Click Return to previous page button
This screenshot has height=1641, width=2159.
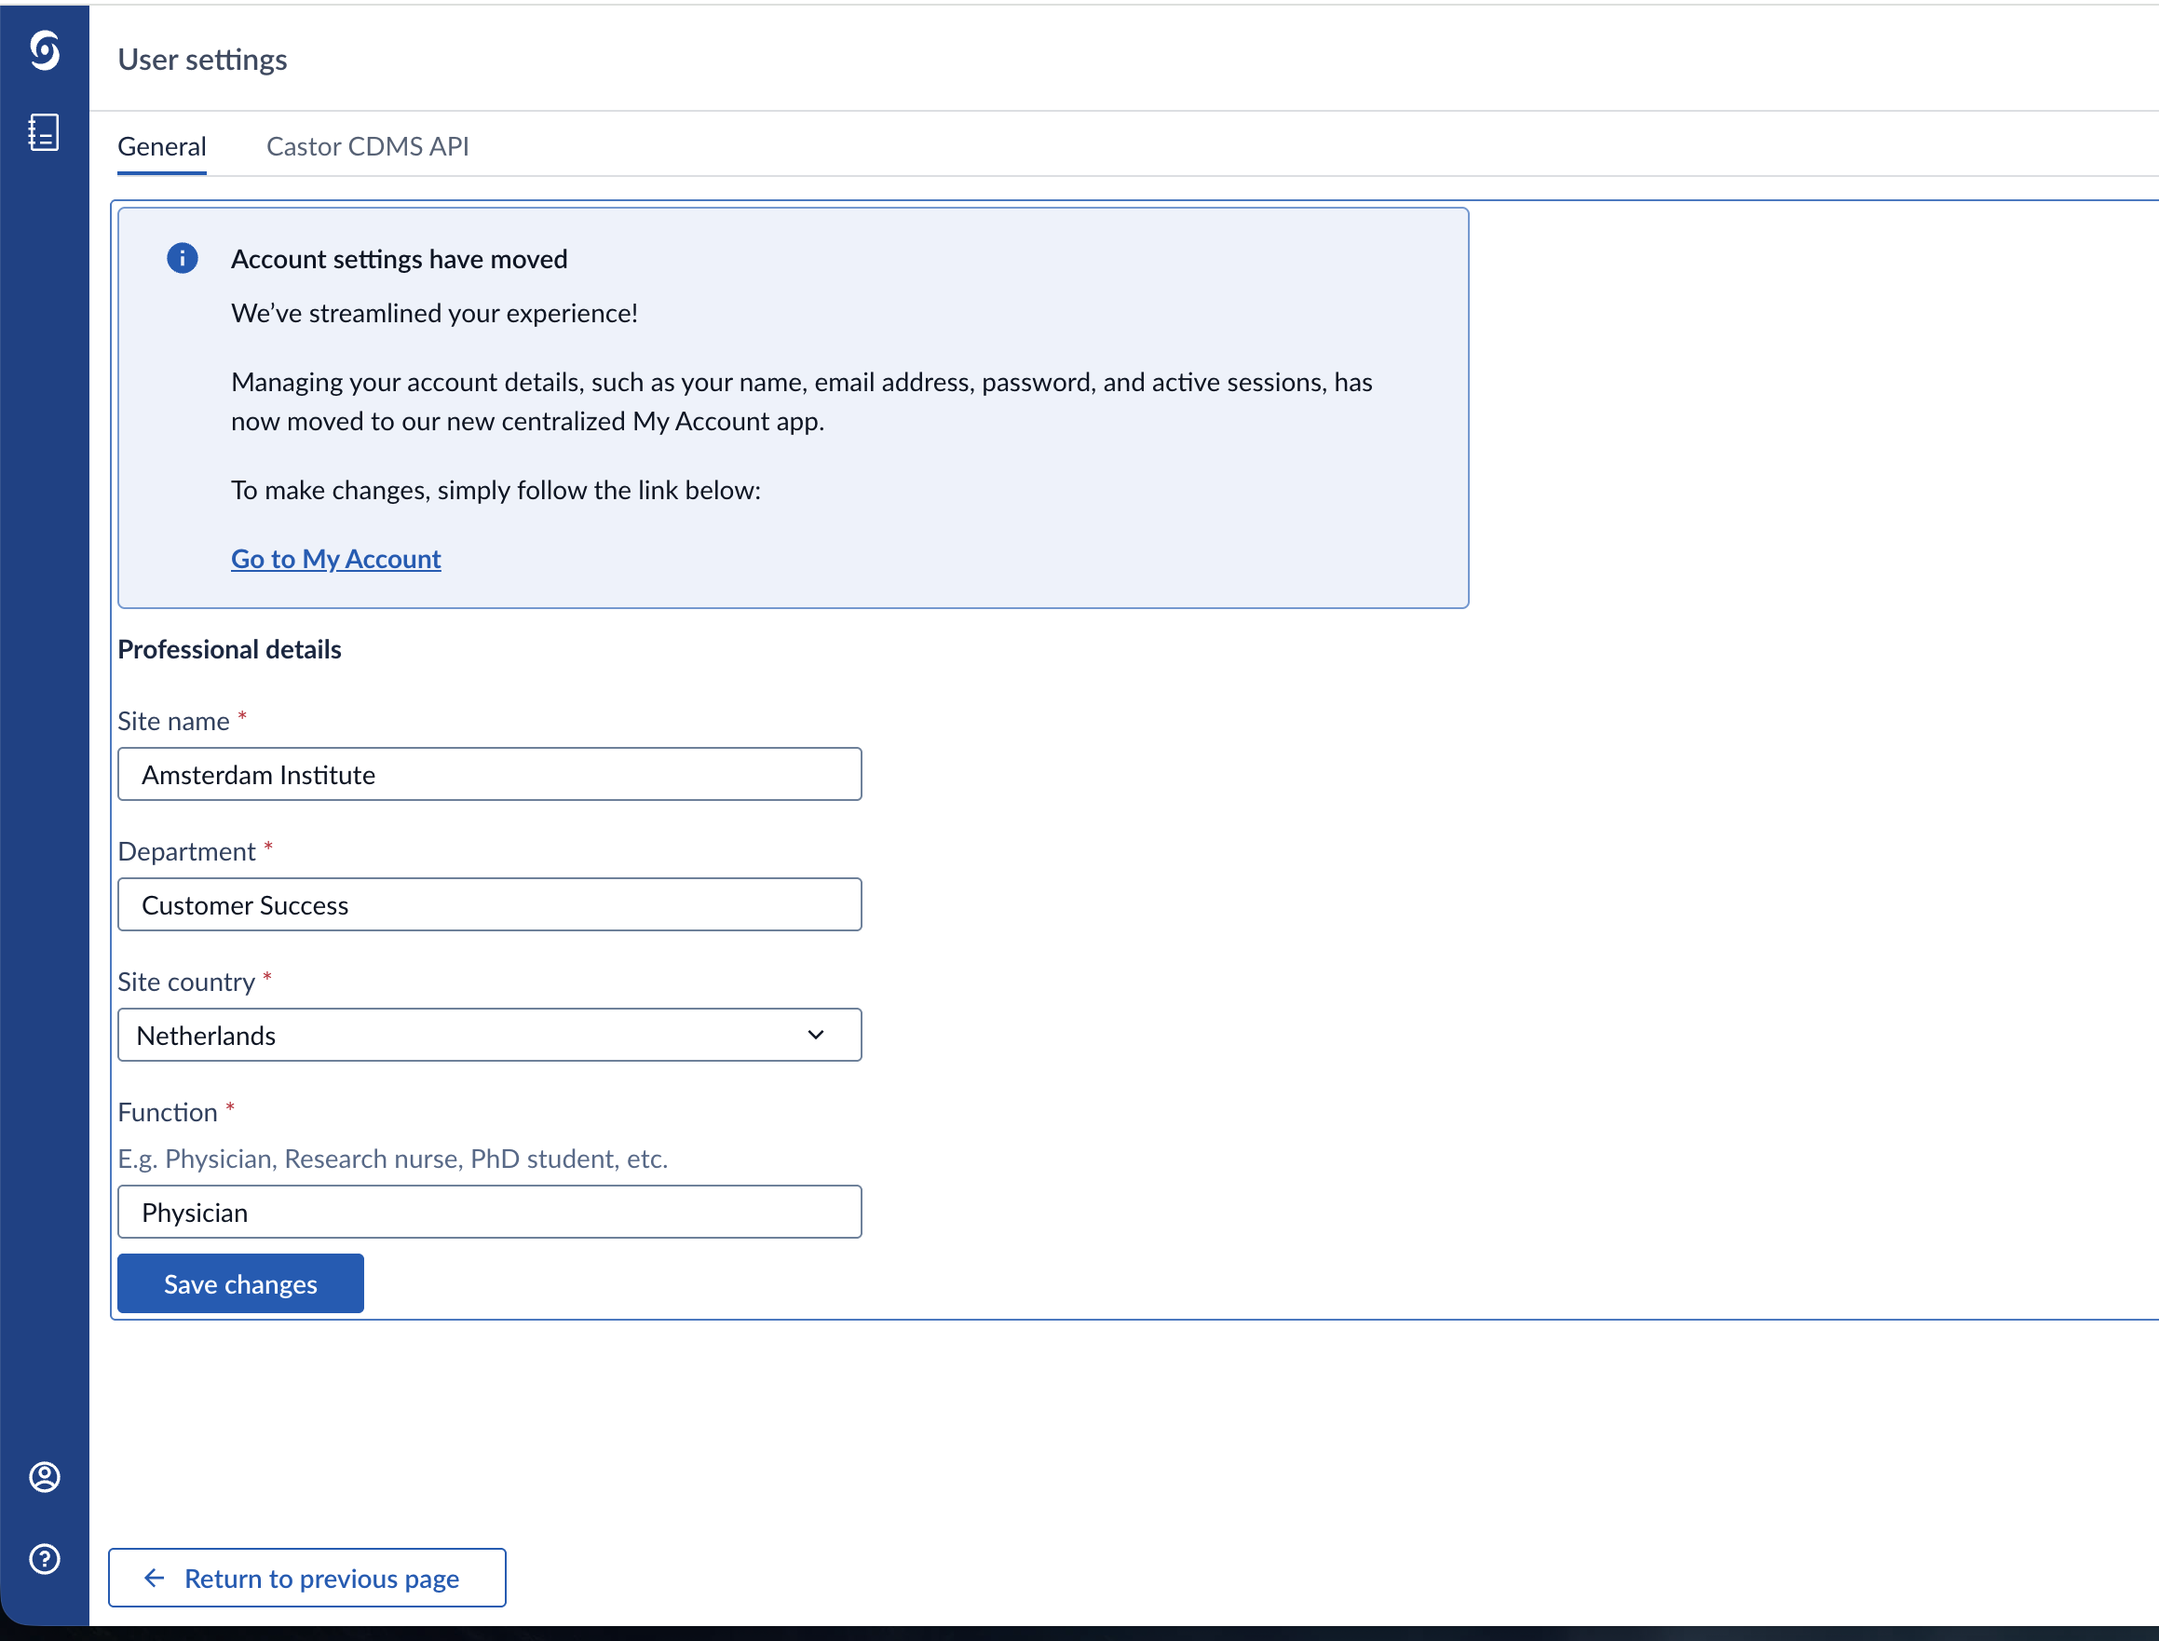(306, 1578)
